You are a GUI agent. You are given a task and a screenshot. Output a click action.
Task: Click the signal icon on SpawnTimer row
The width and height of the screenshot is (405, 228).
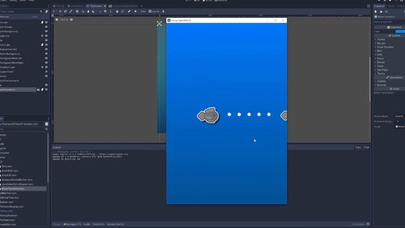[x=46, y=72]
